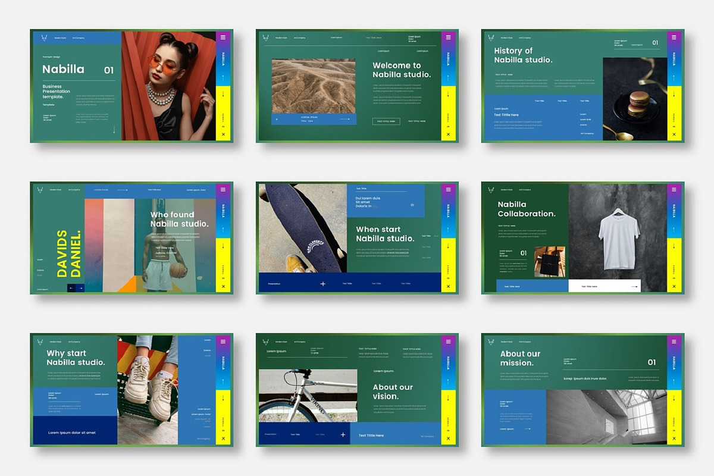Click the macaron photo on History slide
714x476 pixels.
pyautogui.click(x=634, y=99)
